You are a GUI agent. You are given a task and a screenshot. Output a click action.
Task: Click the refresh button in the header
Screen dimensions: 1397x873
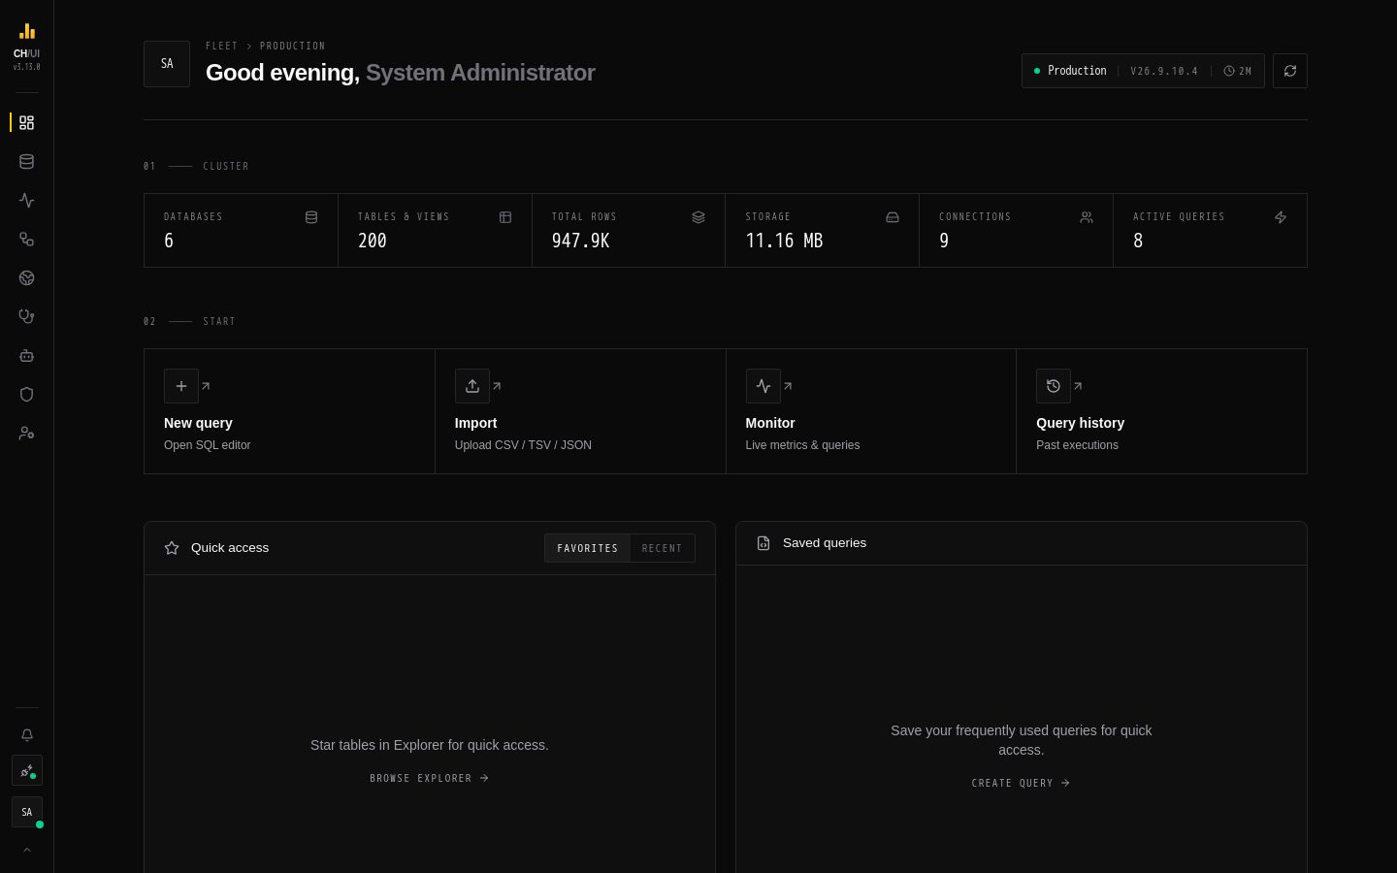point(1290,71)
